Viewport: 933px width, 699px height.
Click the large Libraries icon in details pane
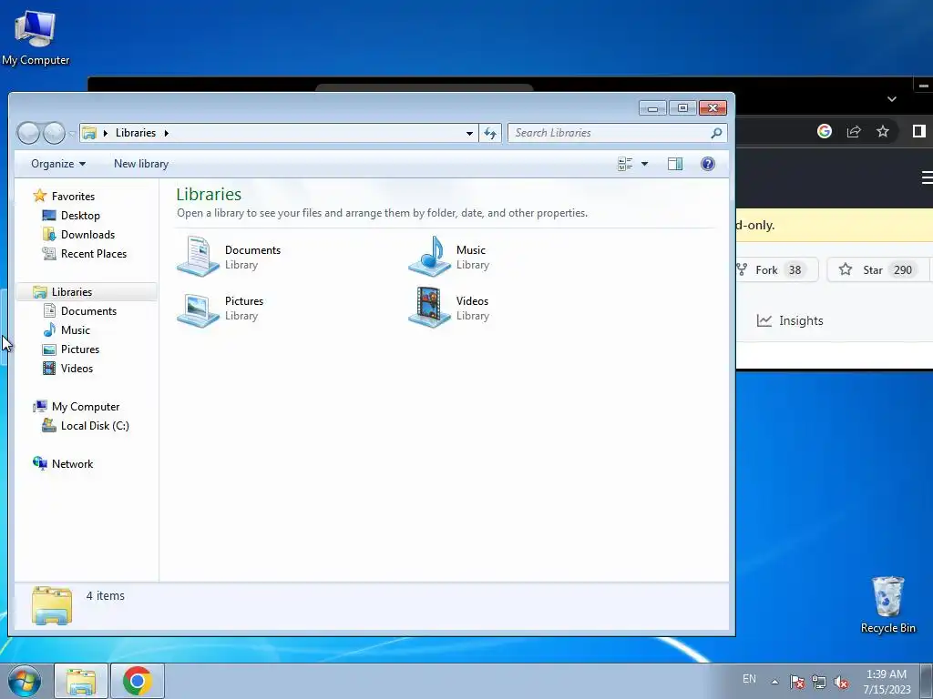[52, 605]
